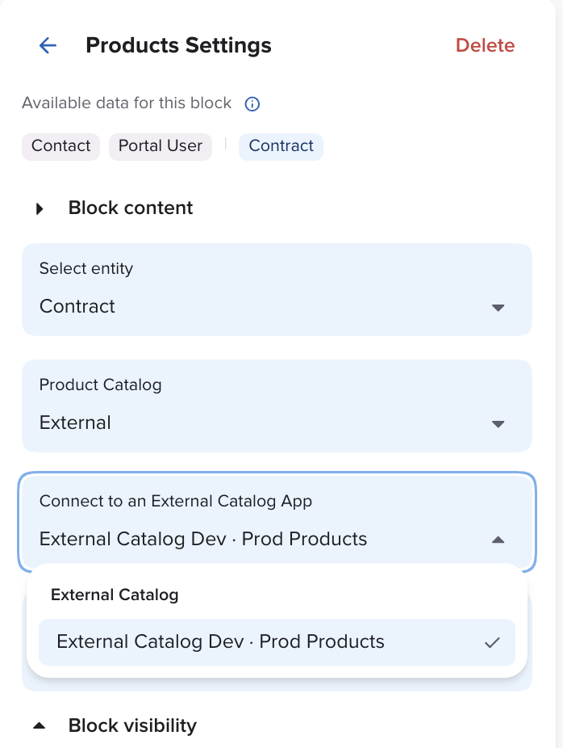The image size is (563, 748).
Task: Click the Portal User data tag
Action: (x=161, y=146)
